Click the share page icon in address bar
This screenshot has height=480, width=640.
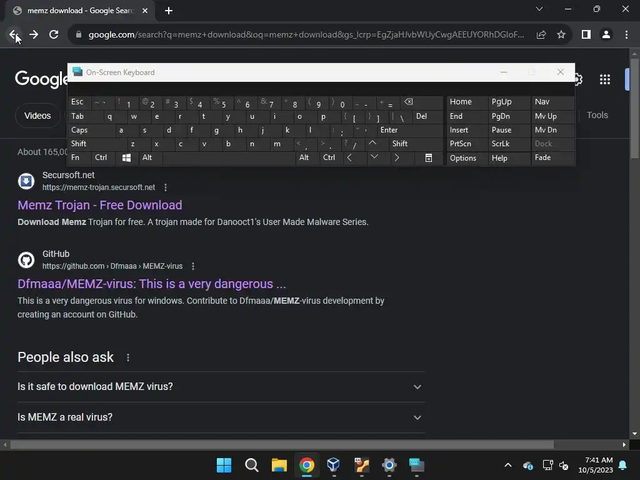[x=541, y=35]
